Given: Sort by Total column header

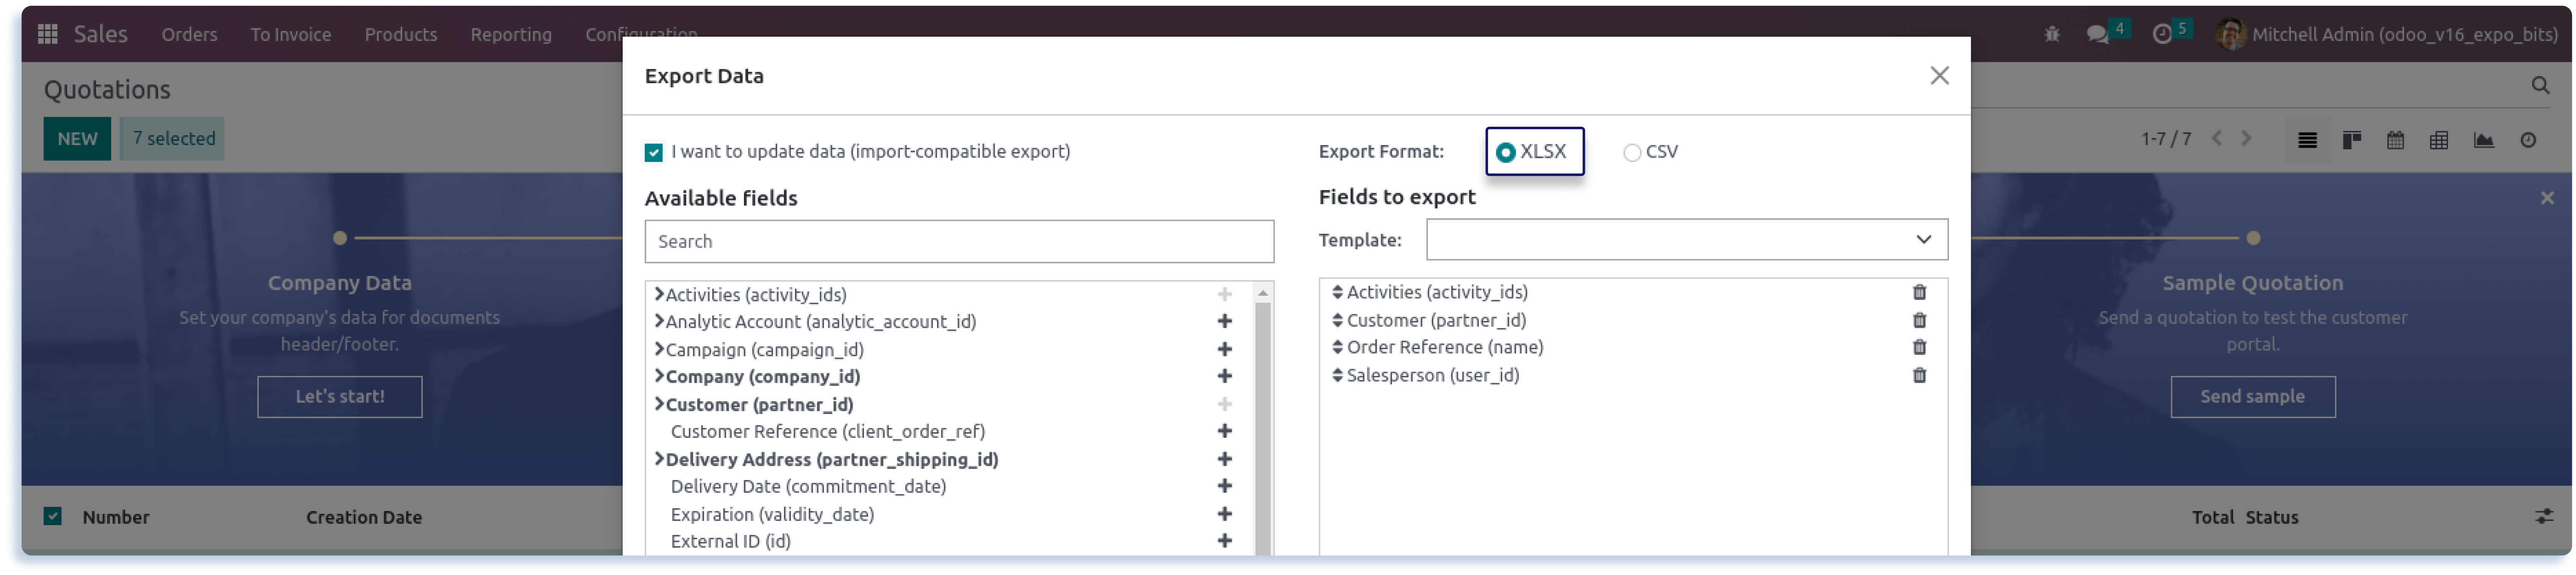Looking at the screenshot, I should (2213, 518).
